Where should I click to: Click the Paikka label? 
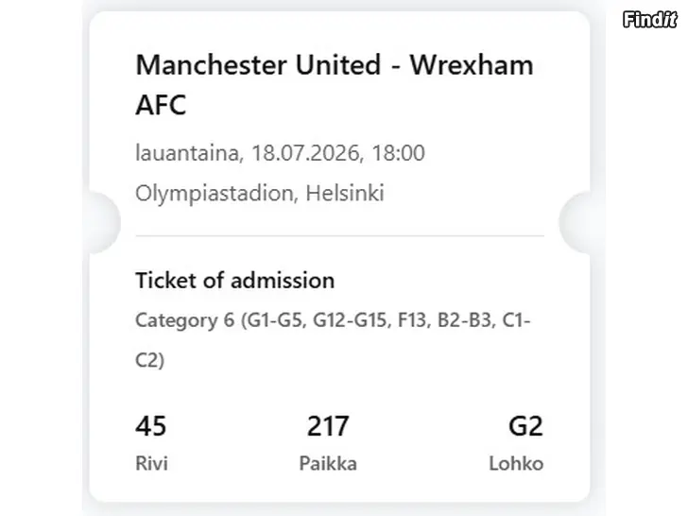point(328,464)
